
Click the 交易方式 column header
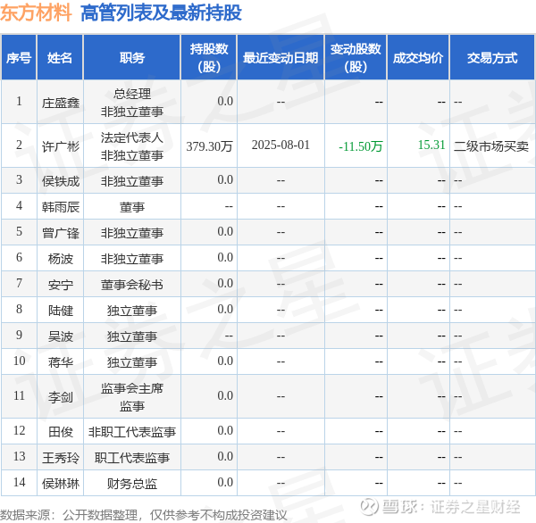[492, 57]
